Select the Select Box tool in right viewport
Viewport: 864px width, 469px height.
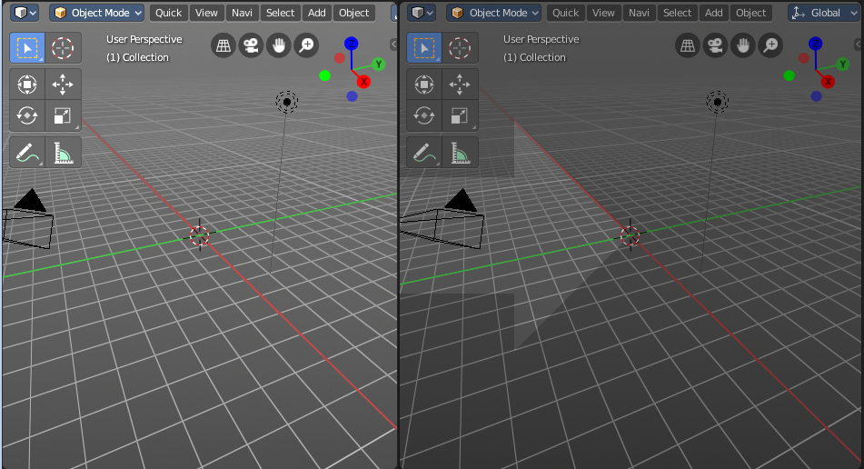click(424, 48)
